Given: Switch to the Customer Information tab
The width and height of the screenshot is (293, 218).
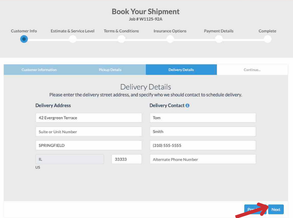Looking at the screenshot, I should 39,70.
